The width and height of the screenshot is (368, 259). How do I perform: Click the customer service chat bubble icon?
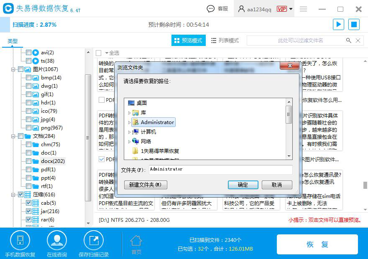[210, 9]
